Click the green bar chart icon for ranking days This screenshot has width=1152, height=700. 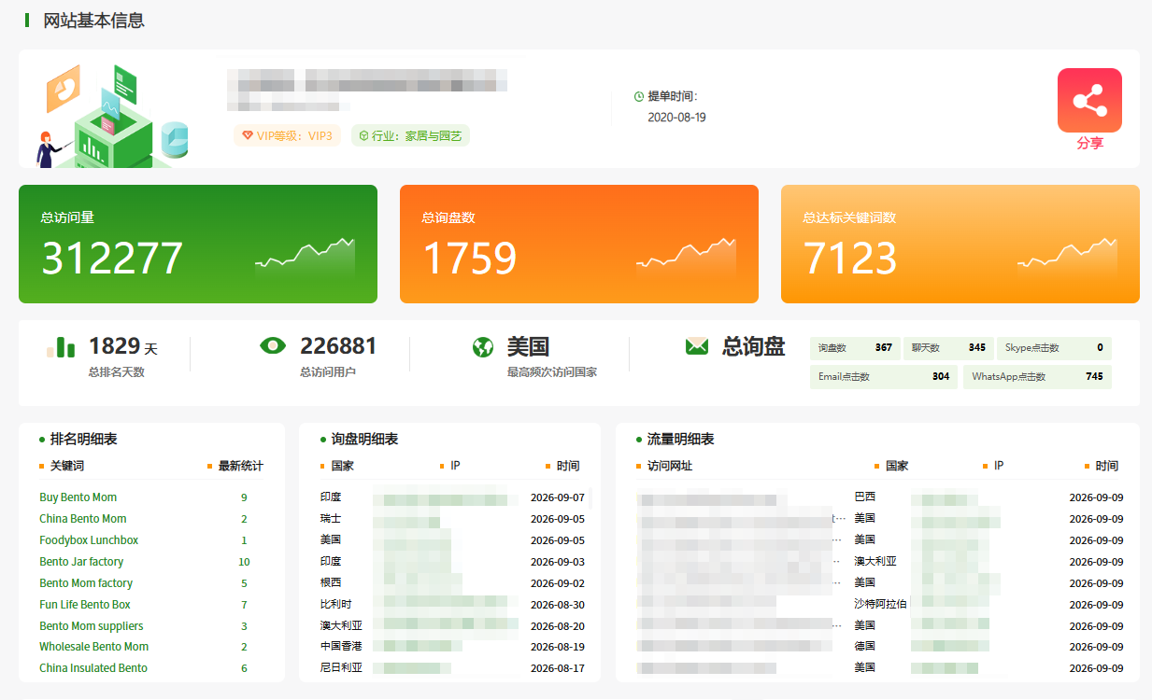tap(61, 347)
